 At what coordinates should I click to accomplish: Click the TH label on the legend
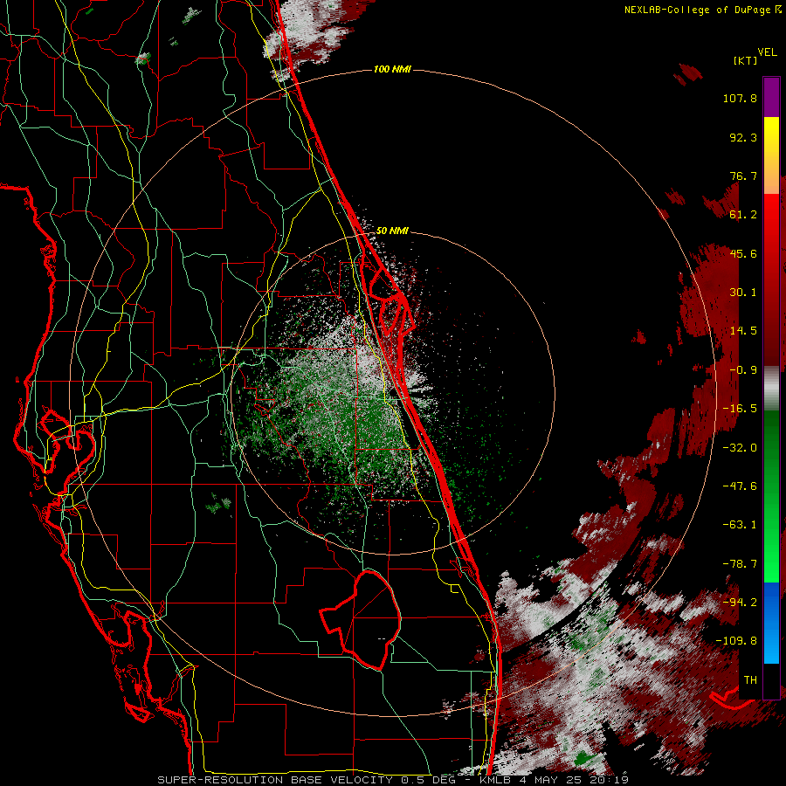(750, 680)
